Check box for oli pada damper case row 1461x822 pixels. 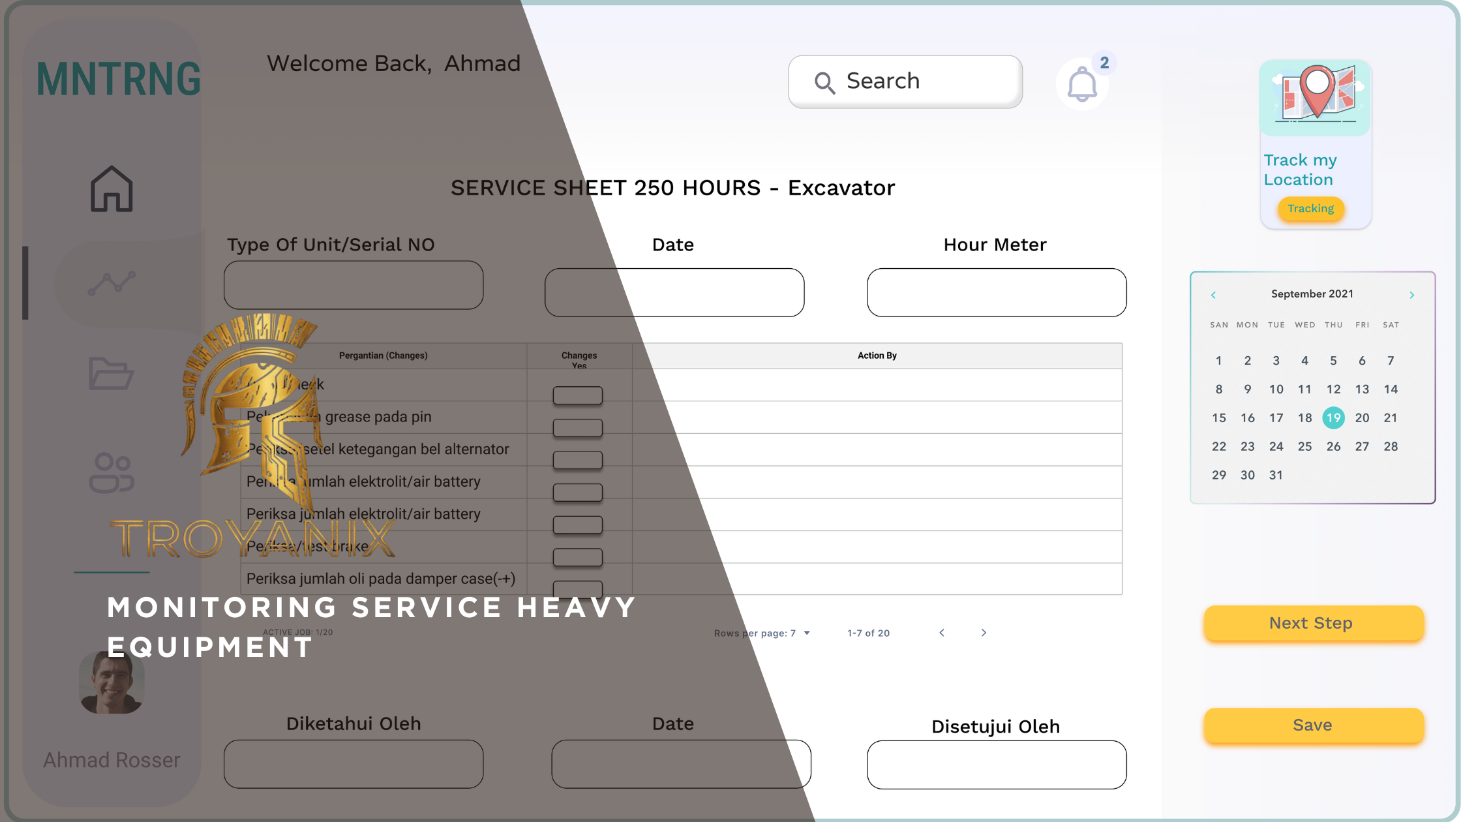pyautogui.click(x=577, y=587)
